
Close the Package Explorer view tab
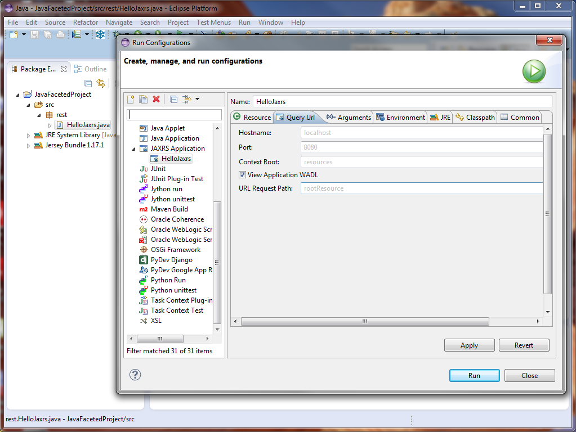(64, 69)
